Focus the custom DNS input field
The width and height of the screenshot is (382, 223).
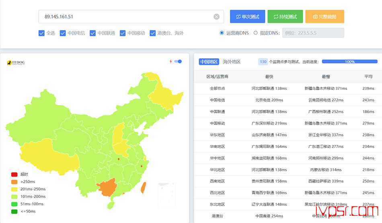[313, 33]
